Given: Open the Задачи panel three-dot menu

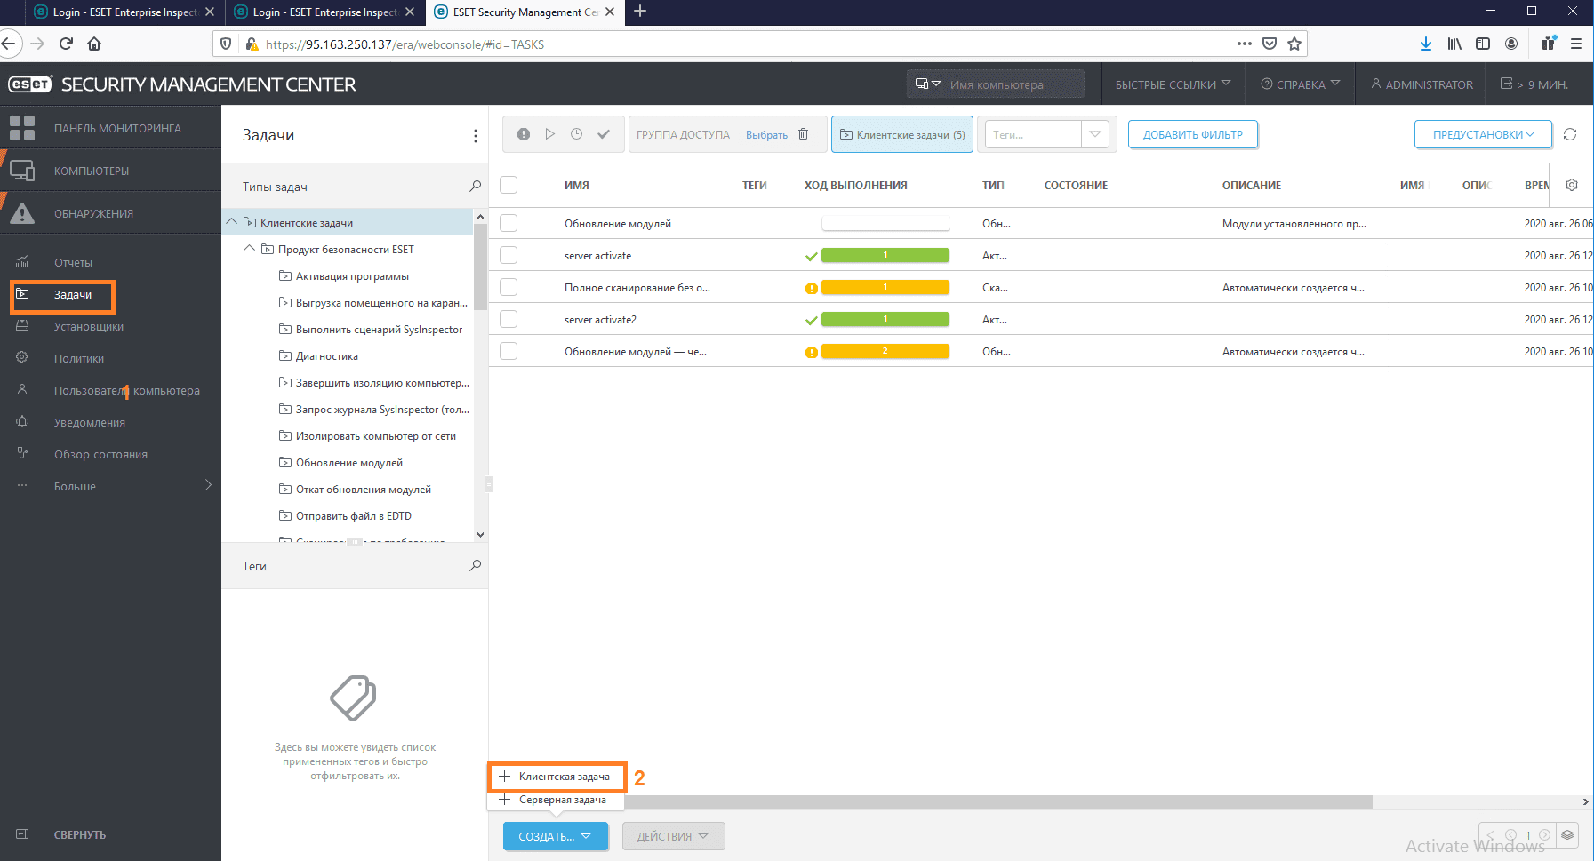Looking at the screenshot, I should (x=476, y=135).
